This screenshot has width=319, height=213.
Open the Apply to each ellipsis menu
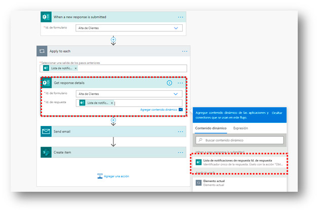click(185, 51)
